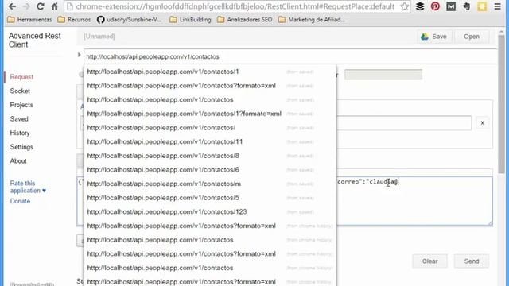Go to the home page icon
Viewport: 509px width, 286px height.
point(55,6)
